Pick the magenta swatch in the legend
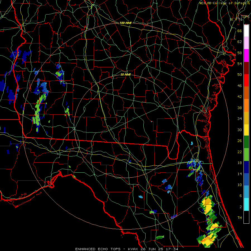 click(x=246, y=55)
